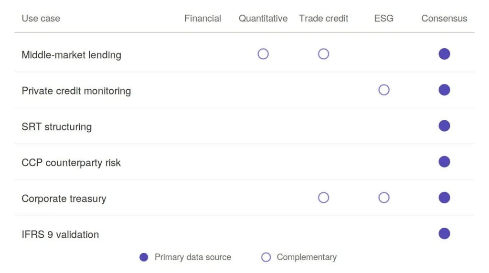
Task: Select the Consensus dot for Corporate treasury
Action: pyautogui.click(x=444, y=198)
